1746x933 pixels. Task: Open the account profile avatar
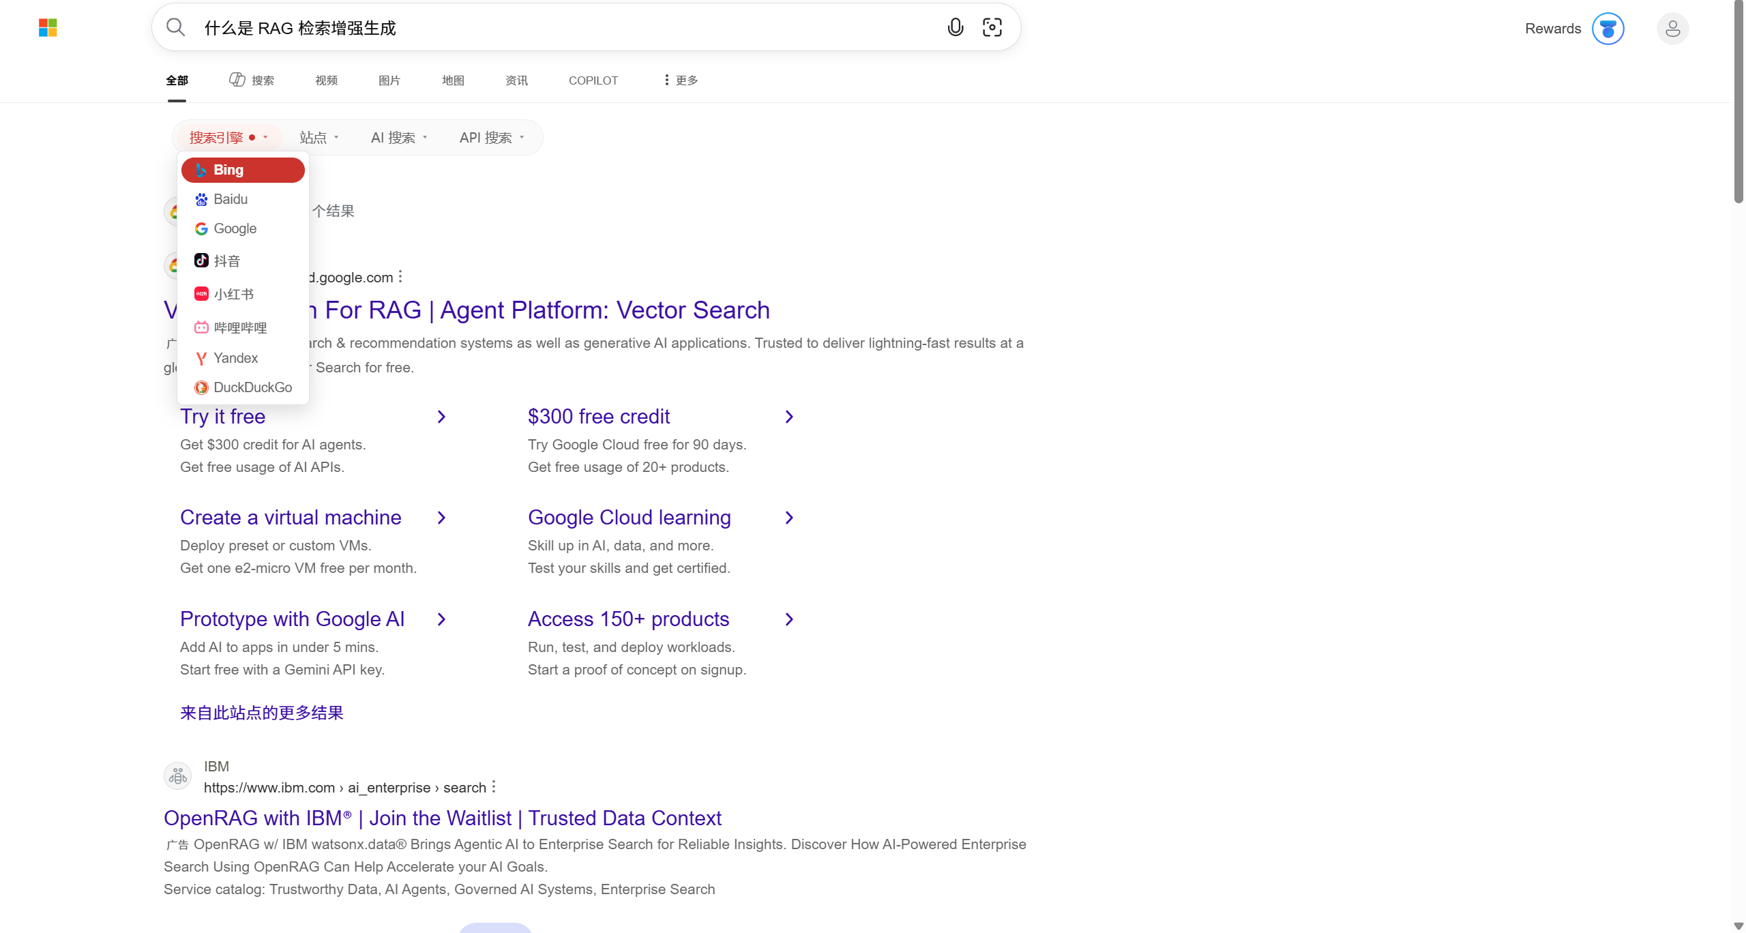tap(1673, 29)
